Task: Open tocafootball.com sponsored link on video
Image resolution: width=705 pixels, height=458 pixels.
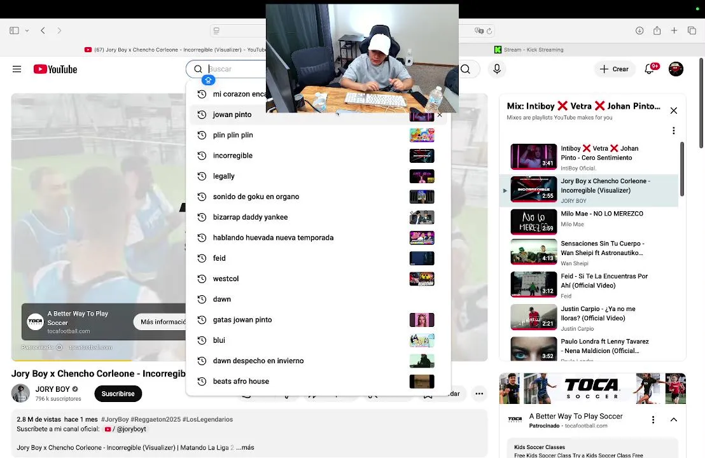Action: (90, 347)
